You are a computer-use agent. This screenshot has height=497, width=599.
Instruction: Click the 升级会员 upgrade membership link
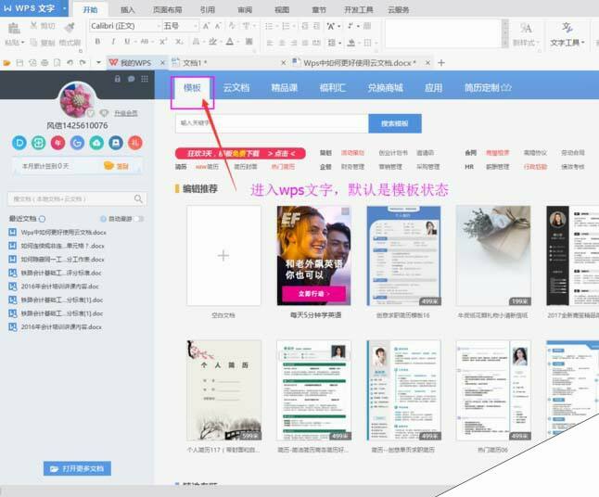[x=126, y=113]
